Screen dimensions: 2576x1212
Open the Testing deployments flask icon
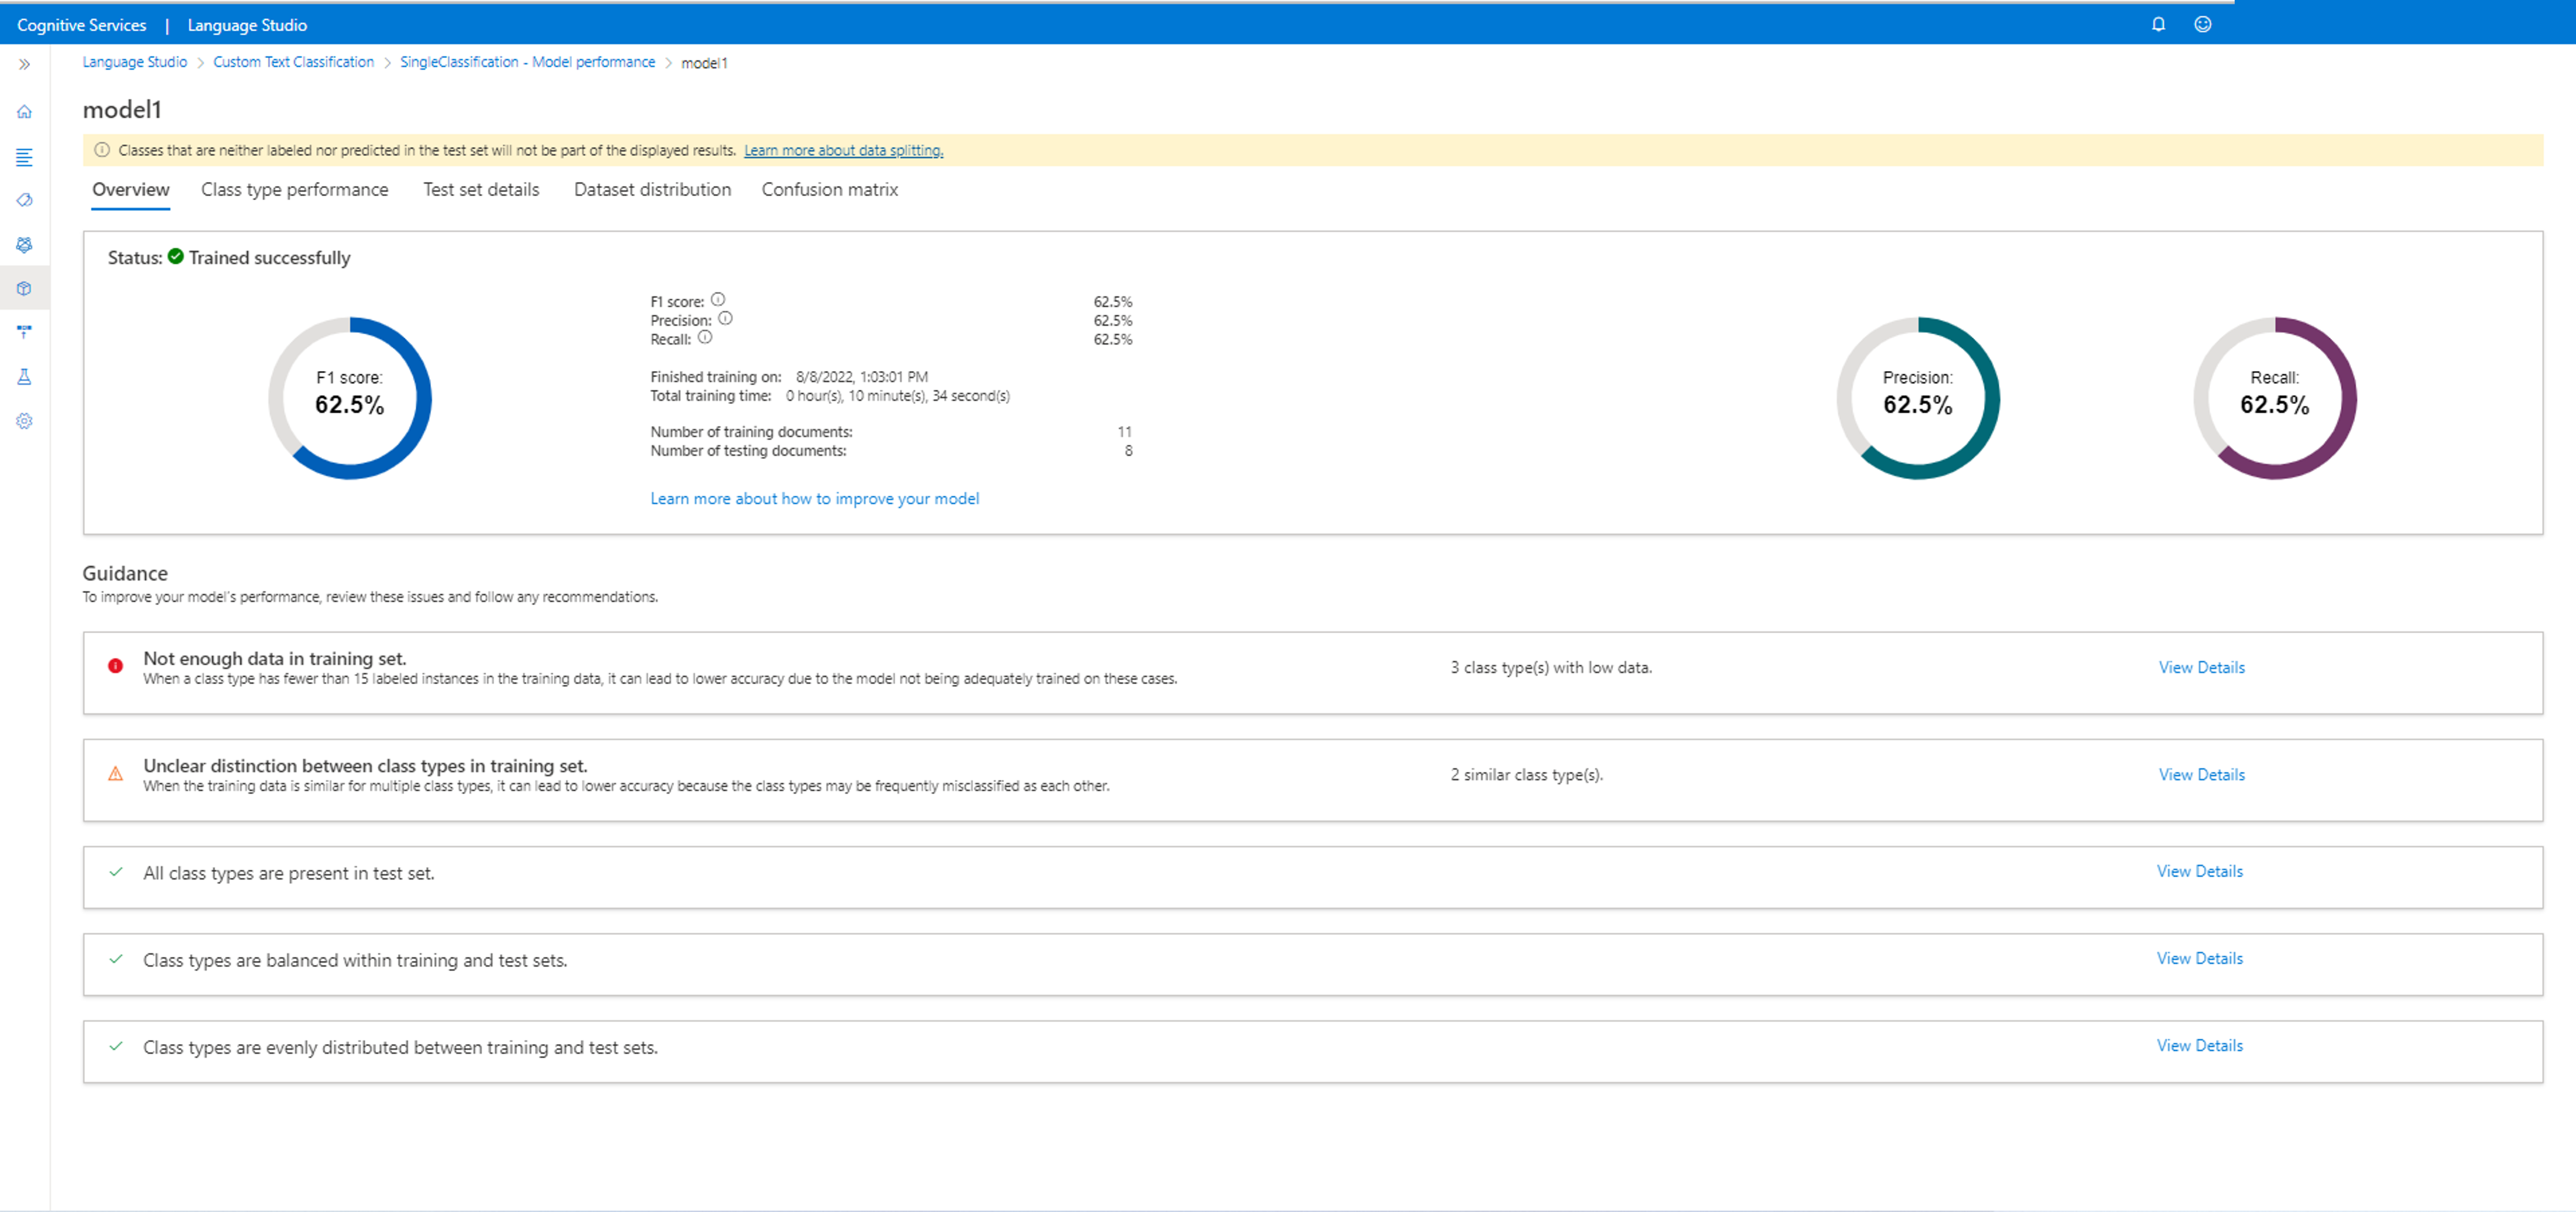[x=24, y=377]
